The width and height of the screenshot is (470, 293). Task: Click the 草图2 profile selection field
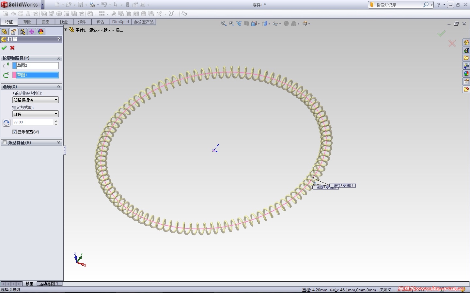[38, 65]
